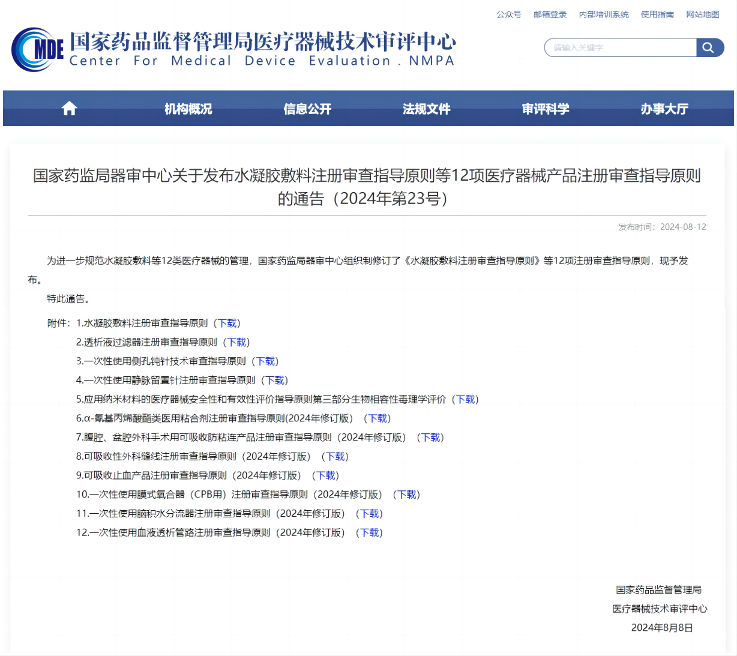The width and height of the screenshot is (737, 656).
Task: Download the 水凝胶敷料 guidance attachment
Action: 227,323
